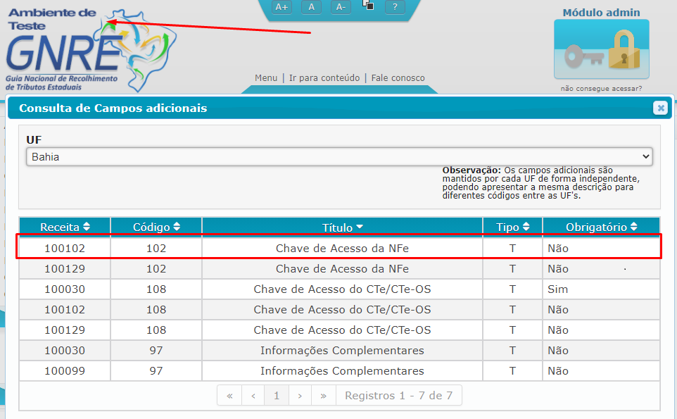Go to previous page of results
Viewport: 677px width, 419px height.
253,396
